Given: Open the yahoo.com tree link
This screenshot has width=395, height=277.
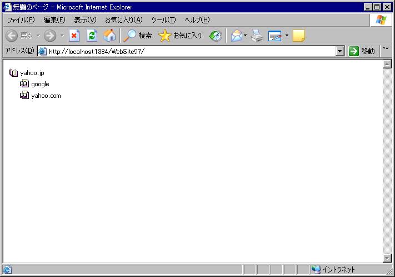Looking at the screenshot, I should (46, 96).
